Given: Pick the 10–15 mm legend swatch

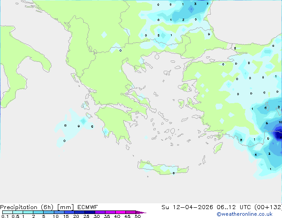Looking at the screenshot, I should coord(59,212).
